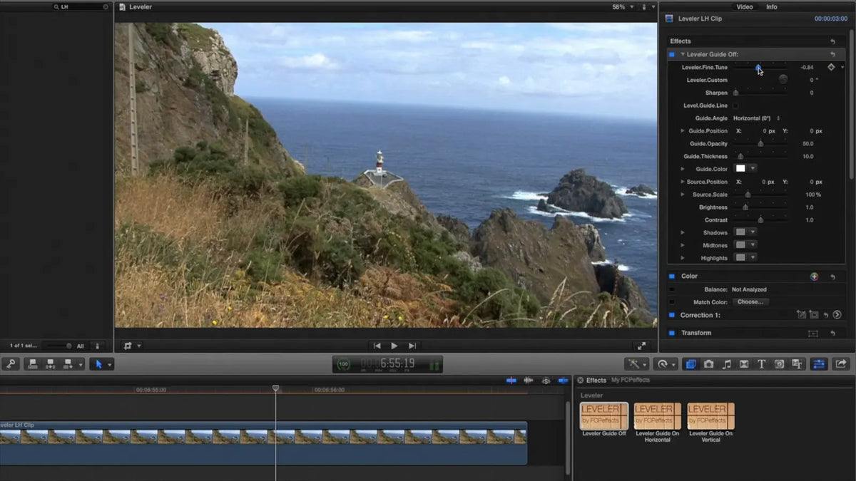
Task: Enter full screen viewer playback
Action: point(641,346)
